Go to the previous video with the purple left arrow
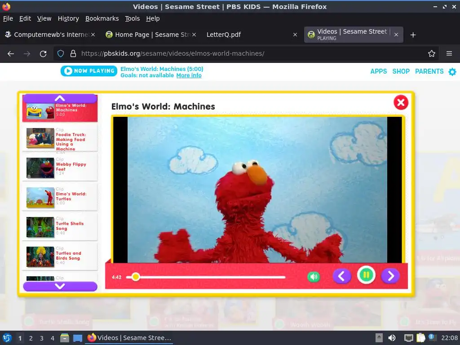Viewport: 460px width, 345px height. pyautogui.click(x=342, y=276)
